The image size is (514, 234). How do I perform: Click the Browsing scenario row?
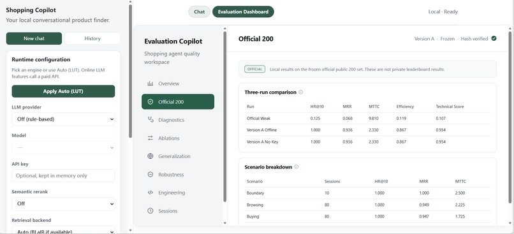368,205
